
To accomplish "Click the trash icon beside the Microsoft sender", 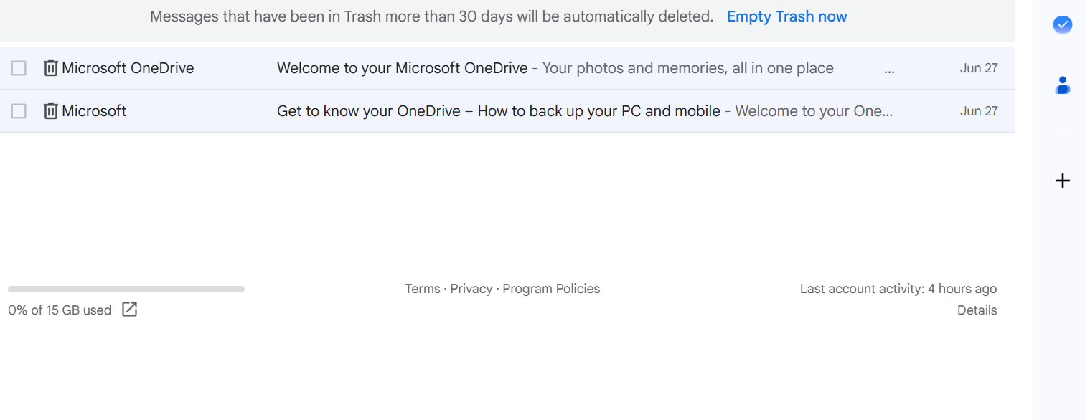I will pyautogui.click(x=50, y=111).
